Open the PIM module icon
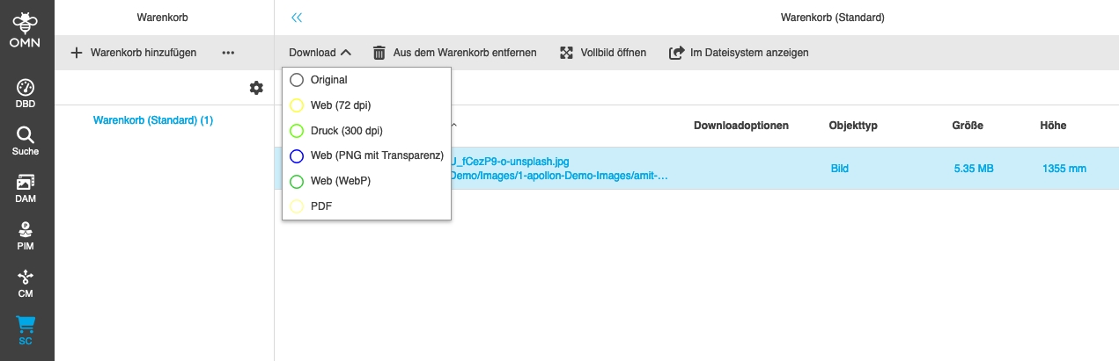1119x361 pixels. [26, 235]
